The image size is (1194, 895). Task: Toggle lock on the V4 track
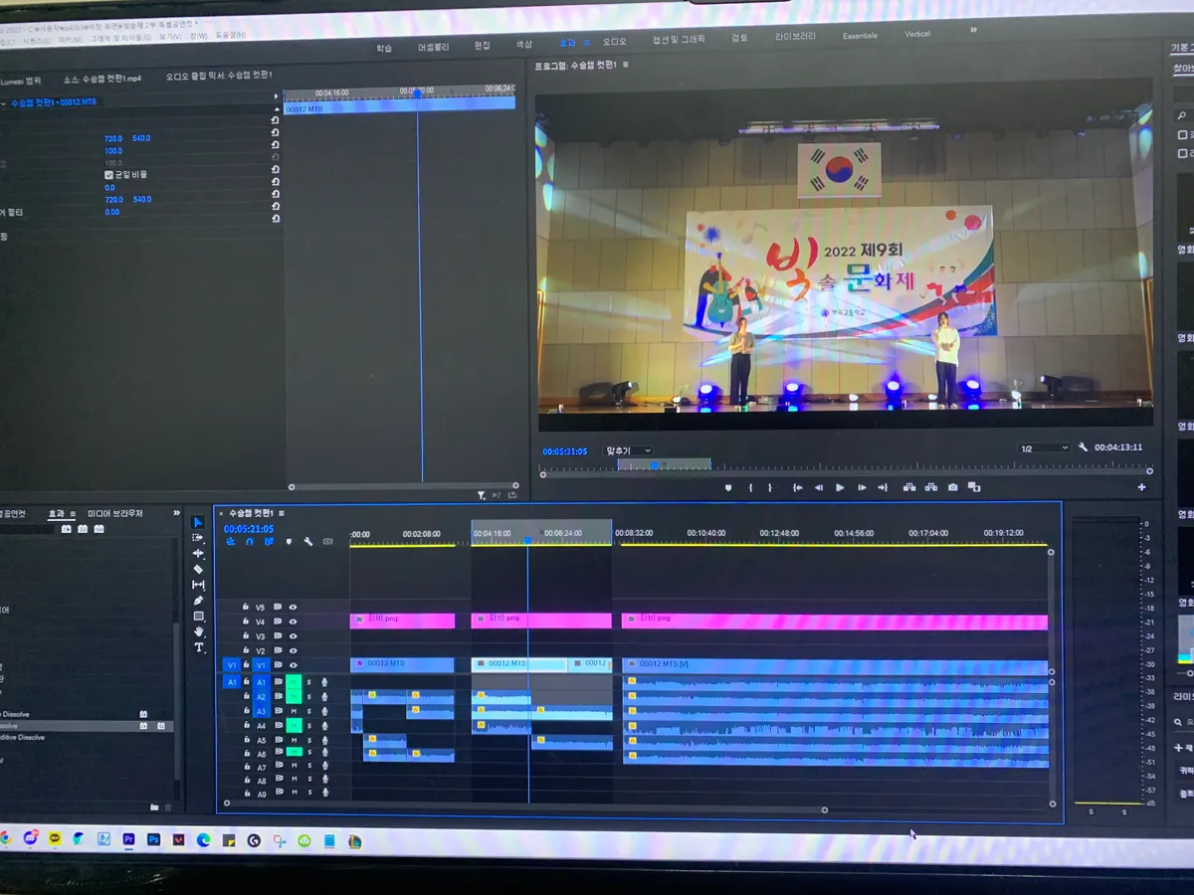[245, 622]
